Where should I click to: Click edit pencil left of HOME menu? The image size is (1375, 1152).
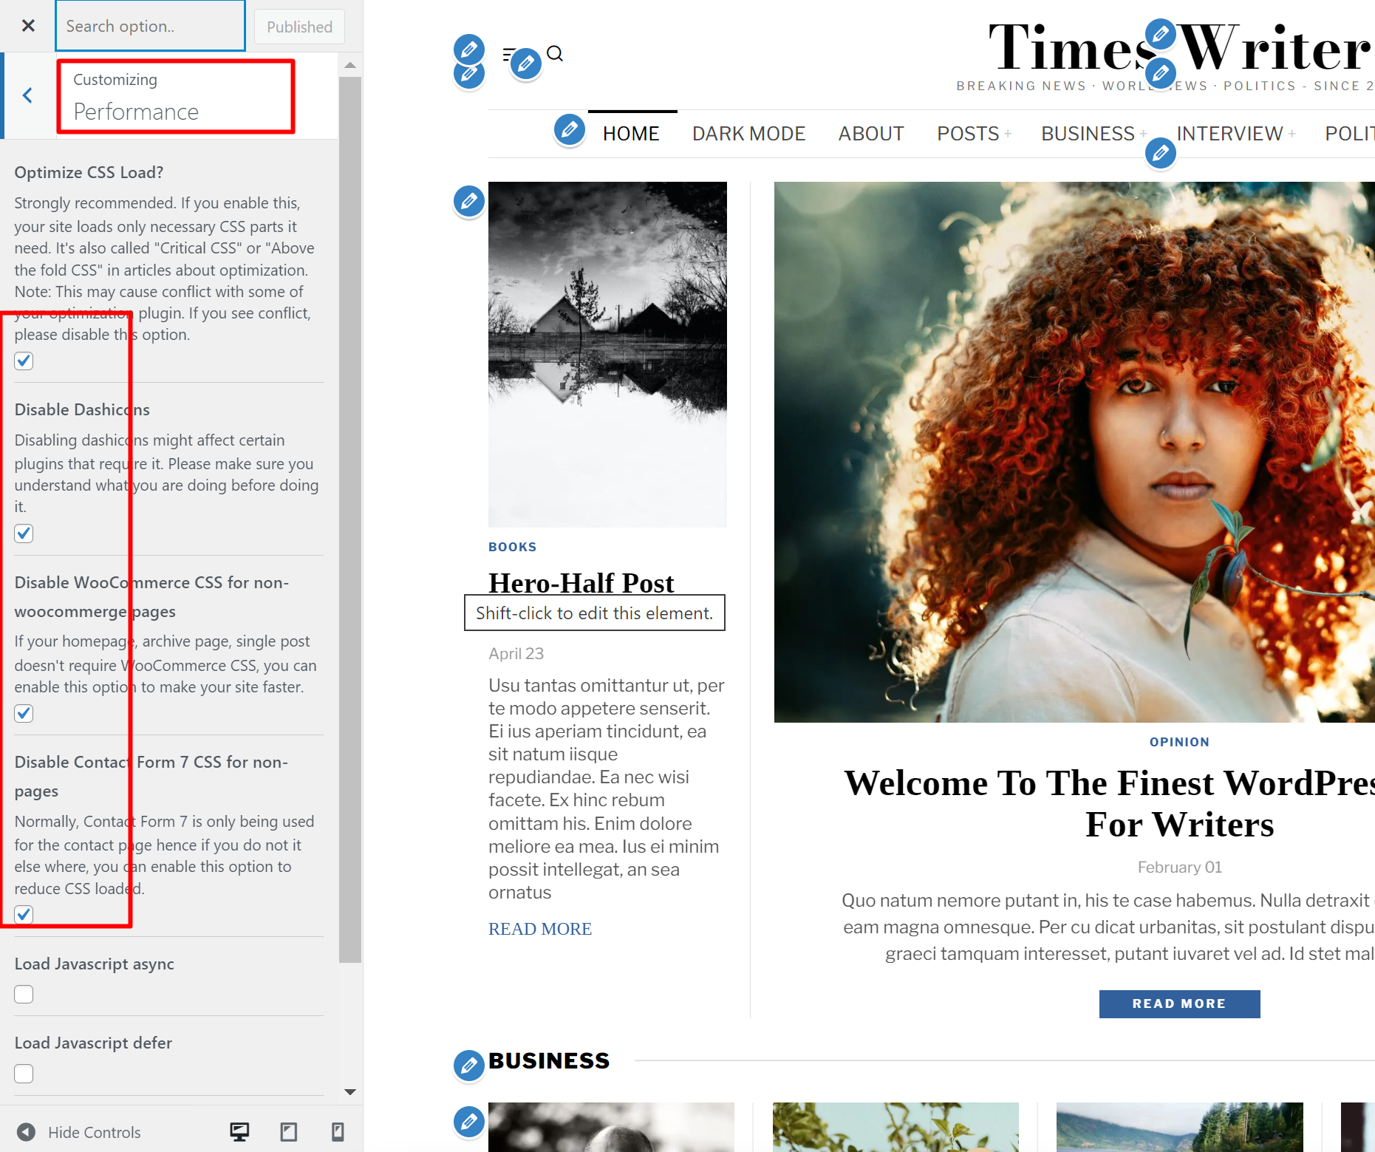tap(570, 131)
